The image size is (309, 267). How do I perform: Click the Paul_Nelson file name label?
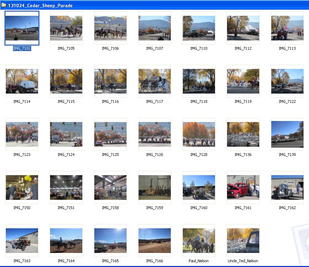(199, 261)
